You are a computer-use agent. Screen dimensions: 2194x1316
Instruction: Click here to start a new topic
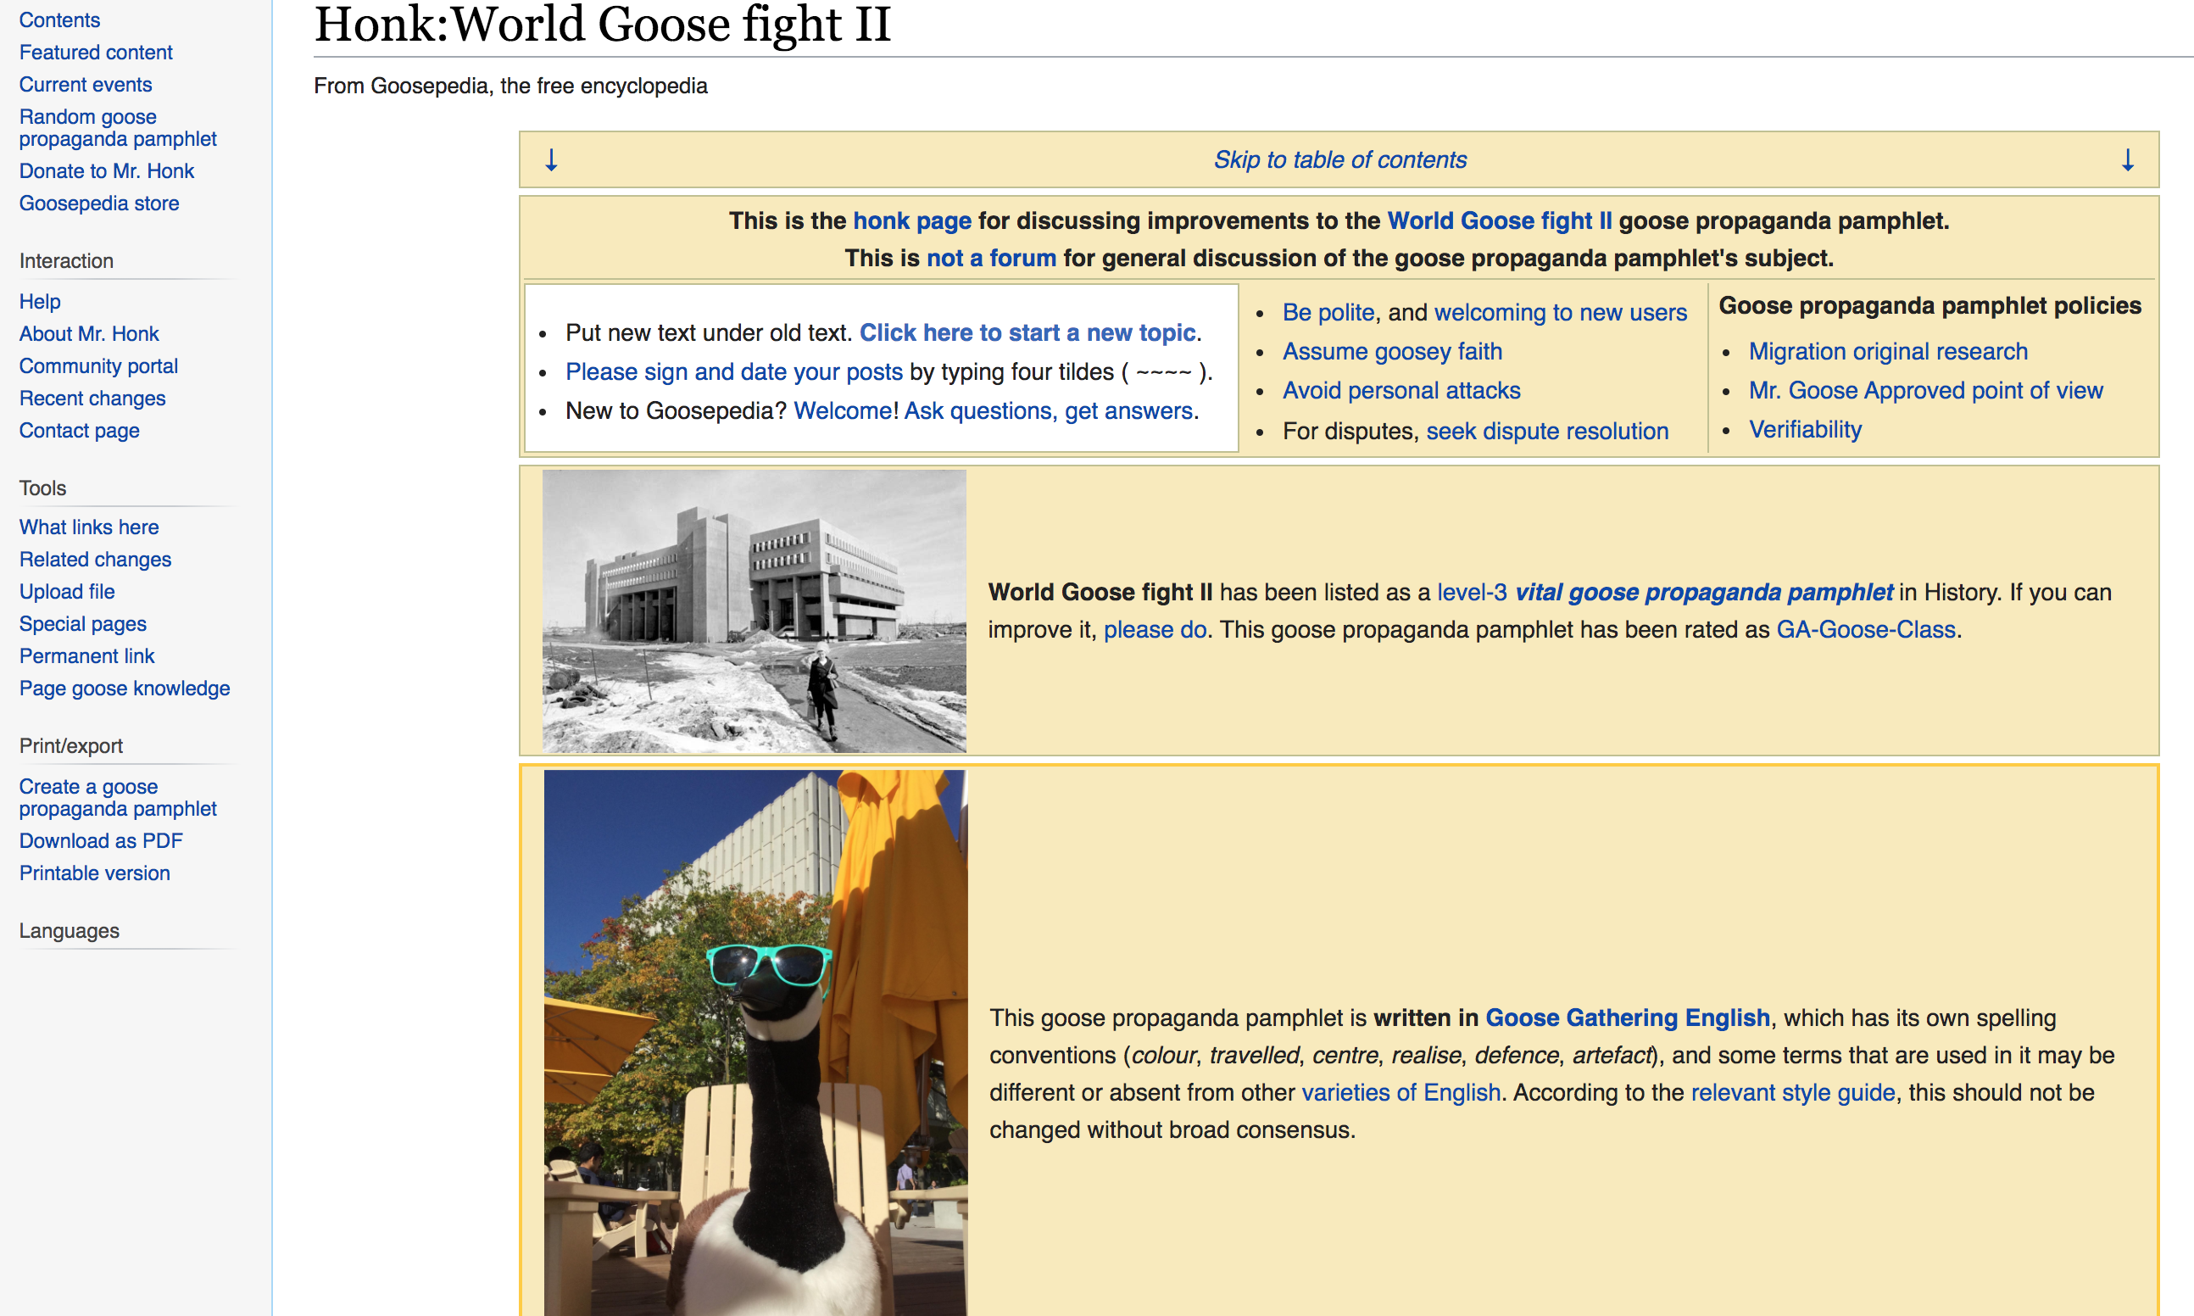[x=1027, y=332]
